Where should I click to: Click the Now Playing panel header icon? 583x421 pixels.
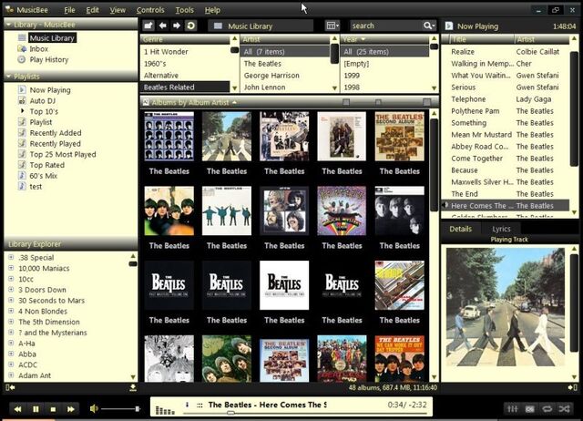(449, 26)
